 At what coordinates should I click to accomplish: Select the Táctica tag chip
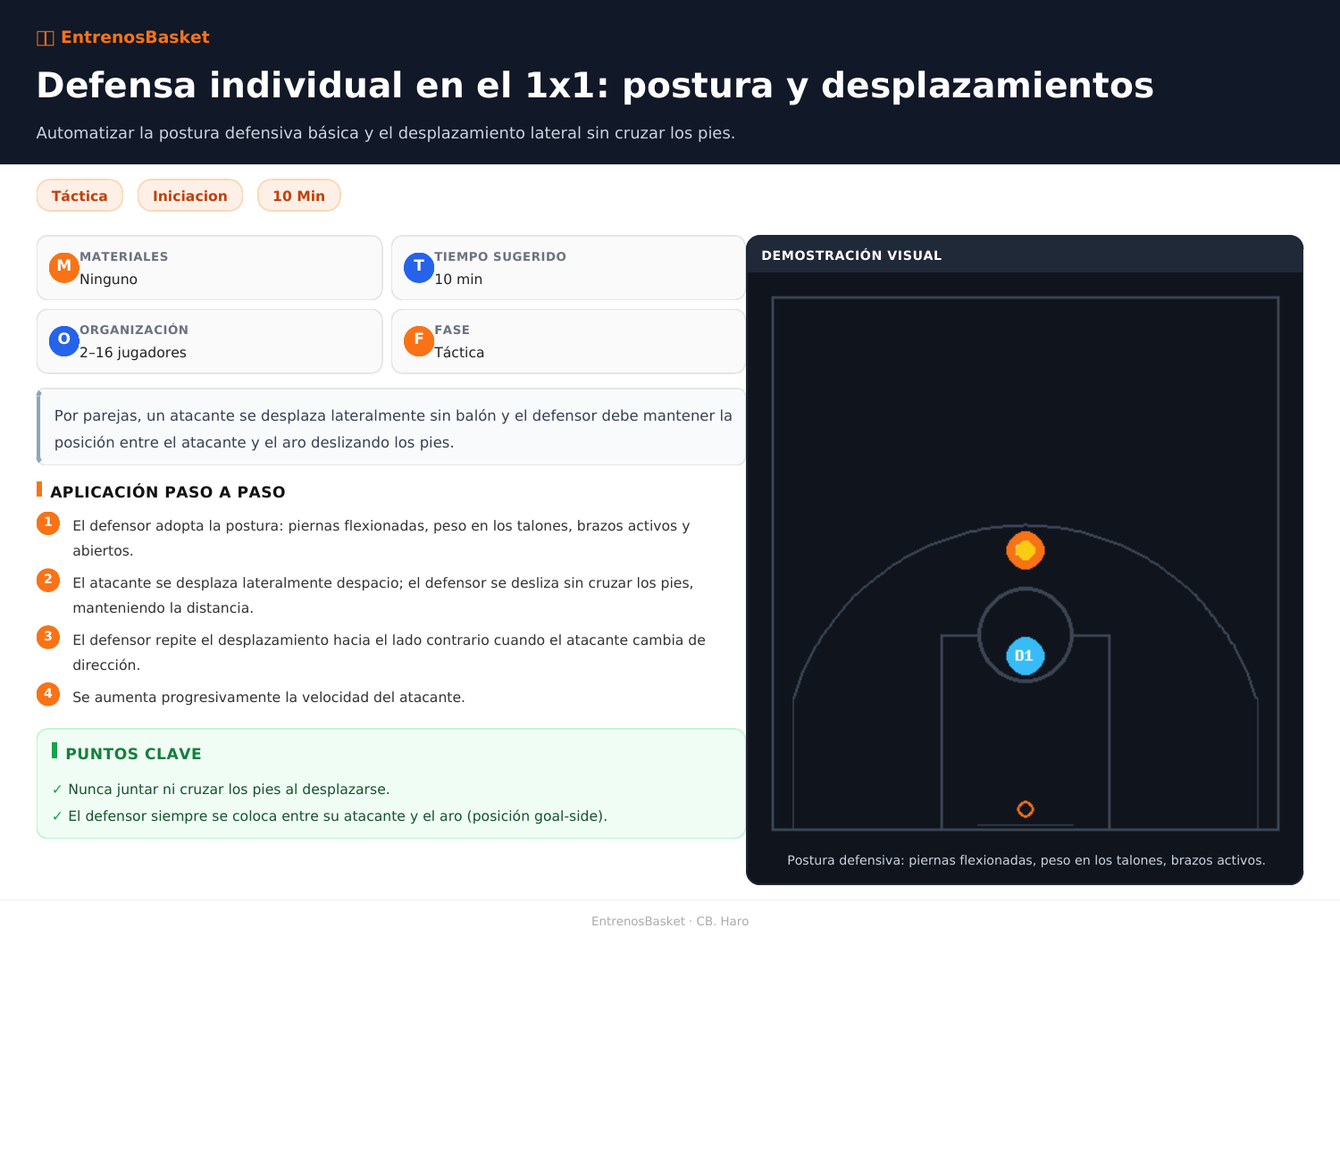[x=80, y=196]
